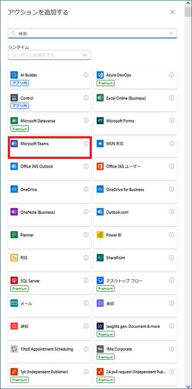Click the OneDrive for Business label
192x389 pixels.
click(125, 189)
